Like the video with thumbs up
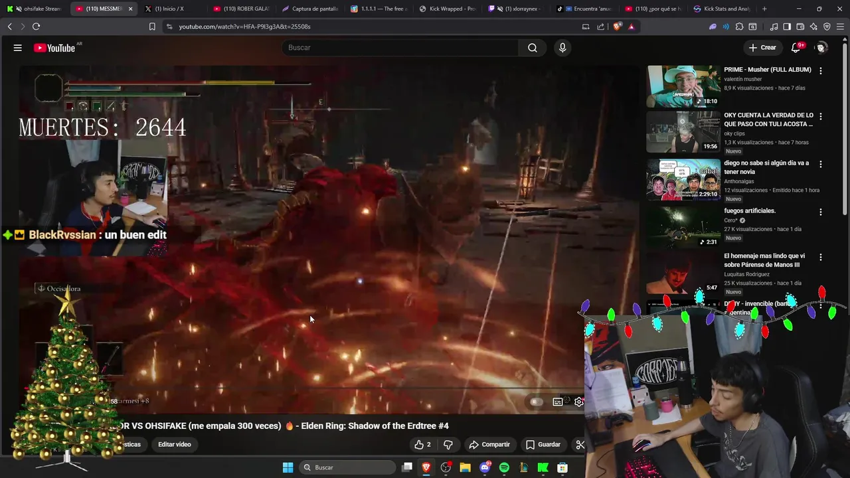Screen dimensions: 850x478 (422, 445)
